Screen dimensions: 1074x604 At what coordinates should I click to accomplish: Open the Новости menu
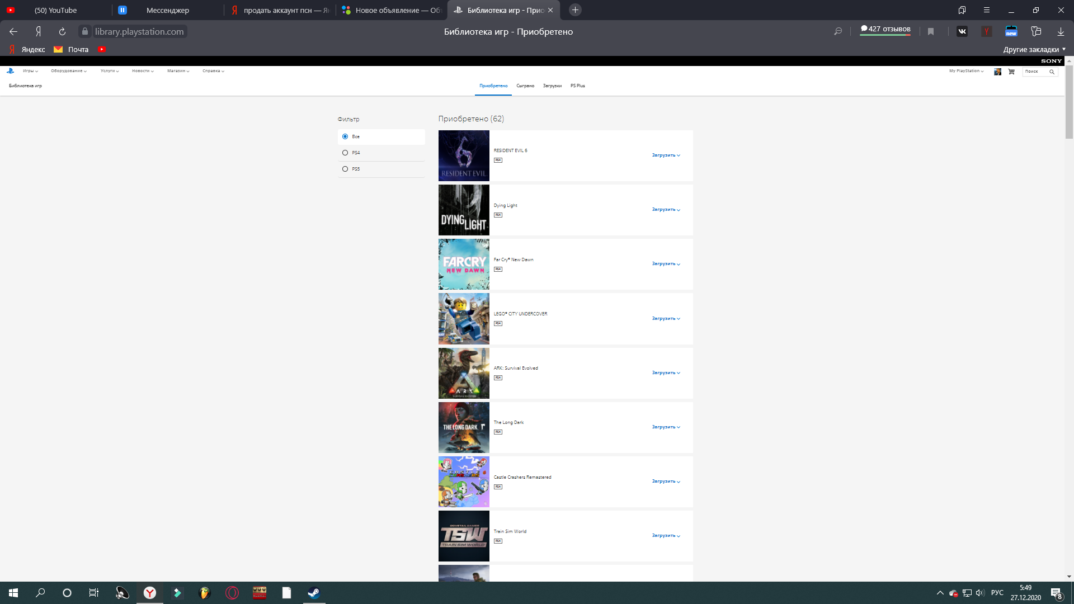click(x=143, y=71)
